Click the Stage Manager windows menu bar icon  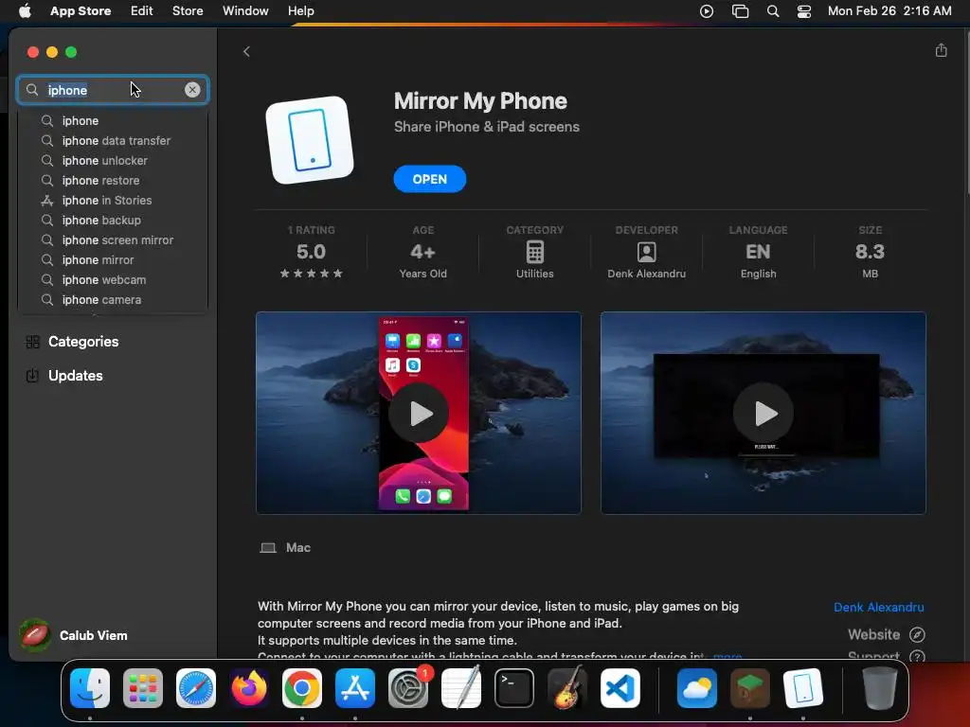click(741, 11)
